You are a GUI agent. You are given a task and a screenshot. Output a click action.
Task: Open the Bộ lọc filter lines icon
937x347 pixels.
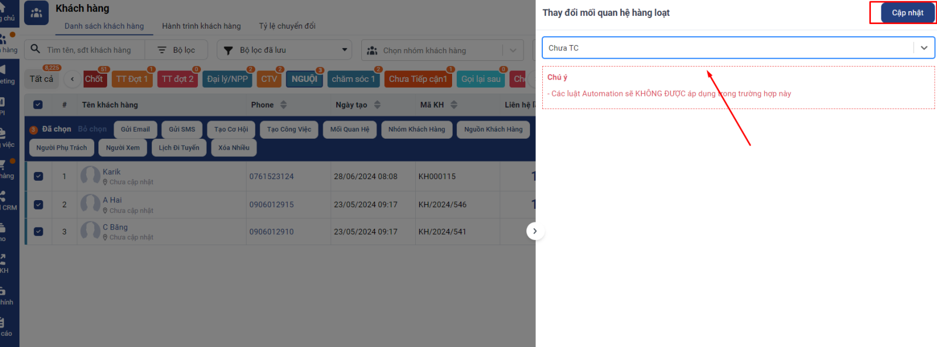pyautogui.click(x=162, y=50)
